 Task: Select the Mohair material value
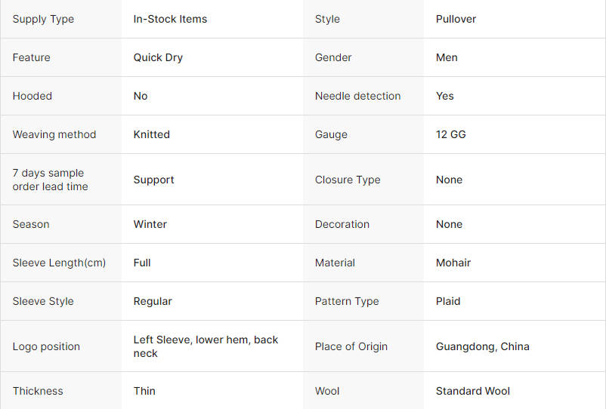coord(453,263)
